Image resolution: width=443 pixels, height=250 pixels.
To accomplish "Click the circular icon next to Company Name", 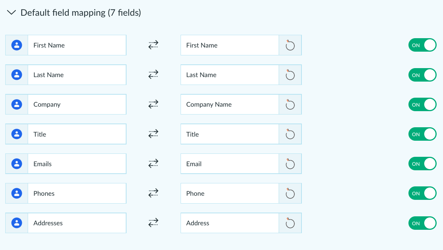I will (290, 104).
